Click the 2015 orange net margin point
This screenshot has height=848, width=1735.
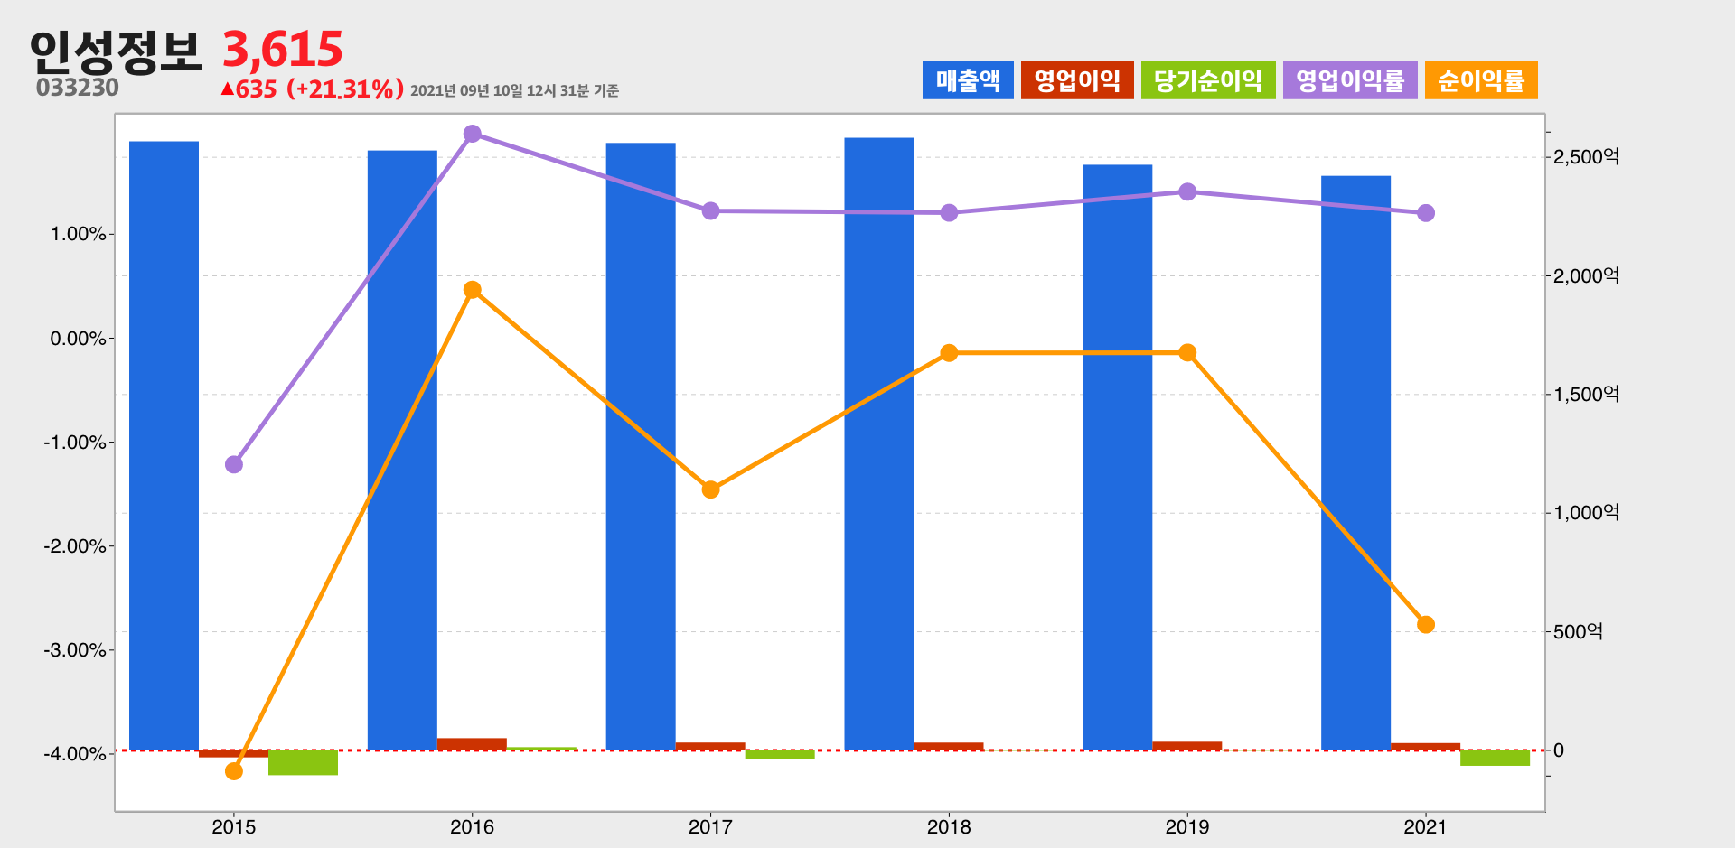coord(234,771)
